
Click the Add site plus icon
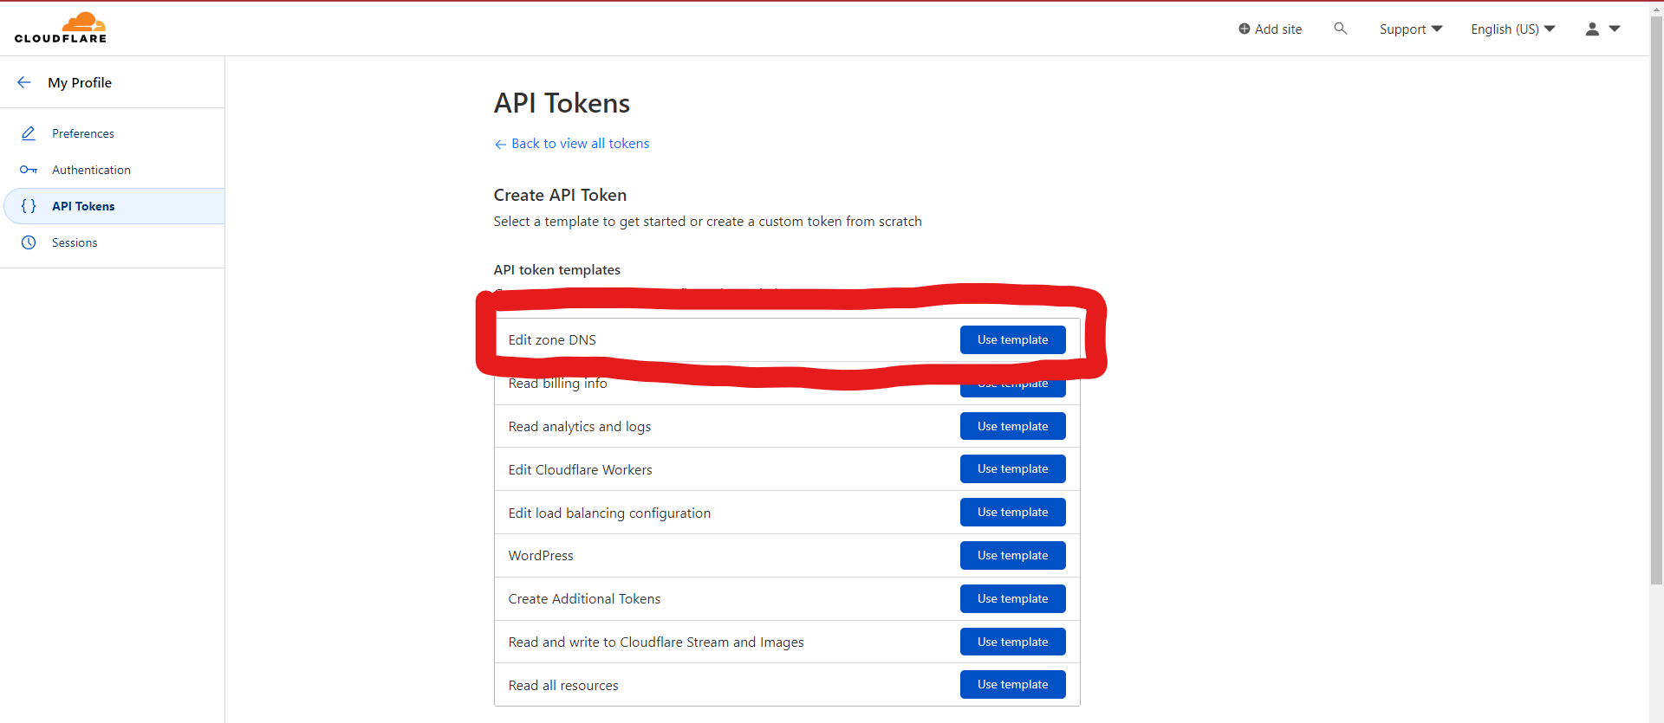tap(1245, 29)
